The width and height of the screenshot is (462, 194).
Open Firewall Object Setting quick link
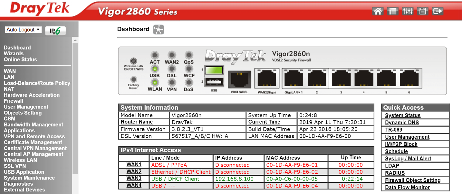tap(413, 180)
